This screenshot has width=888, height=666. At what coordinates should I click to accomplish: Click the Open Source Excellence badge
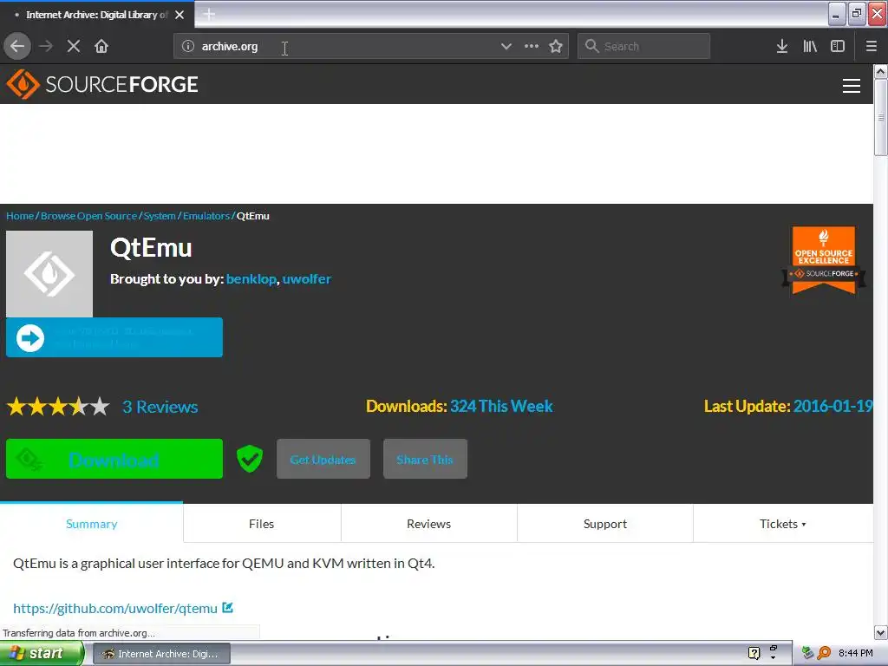point(824,260)
